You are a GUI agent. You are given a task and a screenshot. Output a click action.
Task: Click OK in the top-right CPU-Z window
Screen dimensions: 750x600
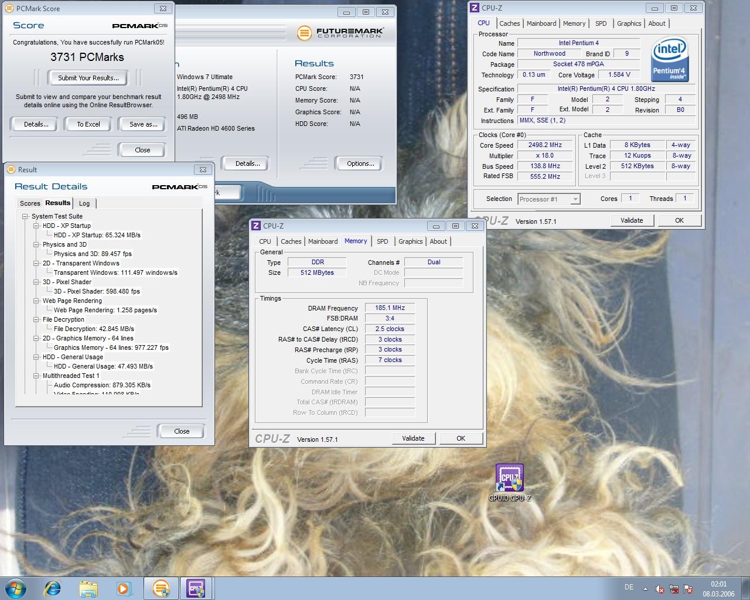click(679, 220)
